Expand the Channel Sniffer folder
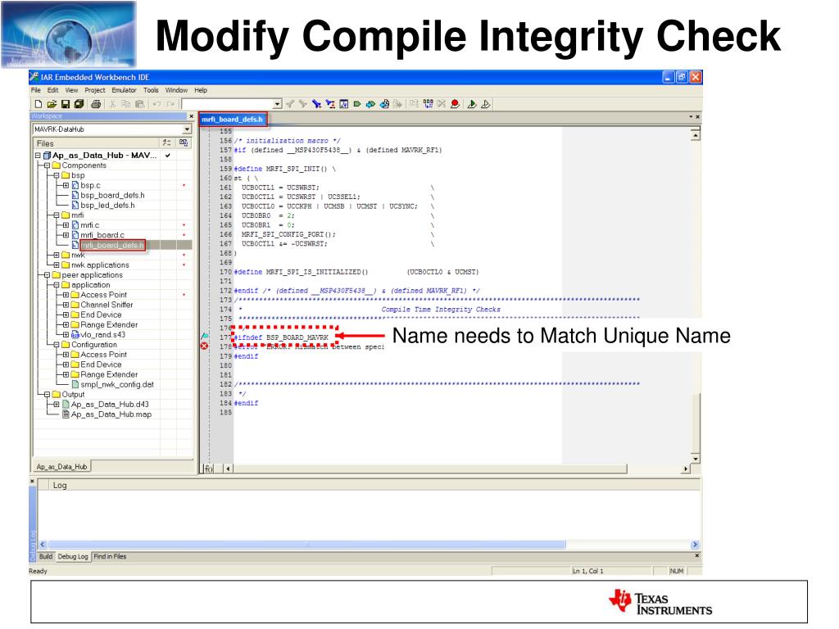This screenshot has height=629, width=839. point(66,305)
